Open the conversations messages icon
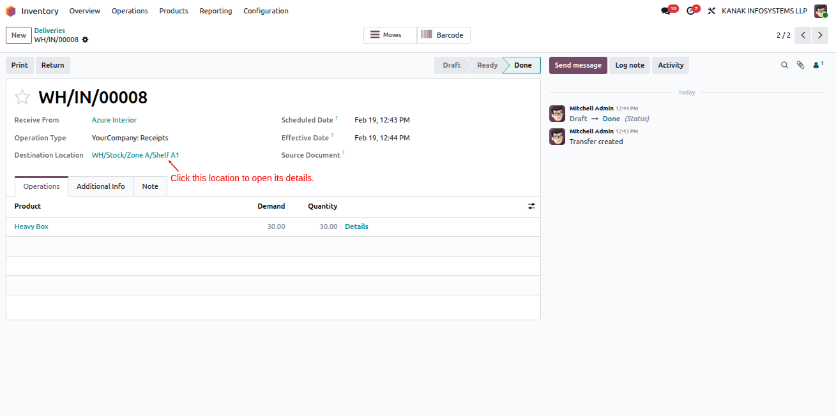This screenshot has width=836, height=416. pos(665,11)
